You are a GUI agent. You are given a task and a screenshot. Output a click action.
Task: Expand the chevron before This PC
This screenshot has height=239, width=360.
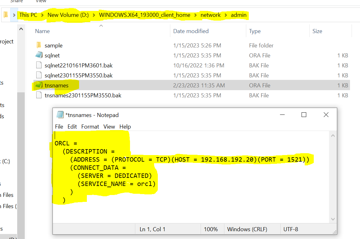click(x=14, y=15)
